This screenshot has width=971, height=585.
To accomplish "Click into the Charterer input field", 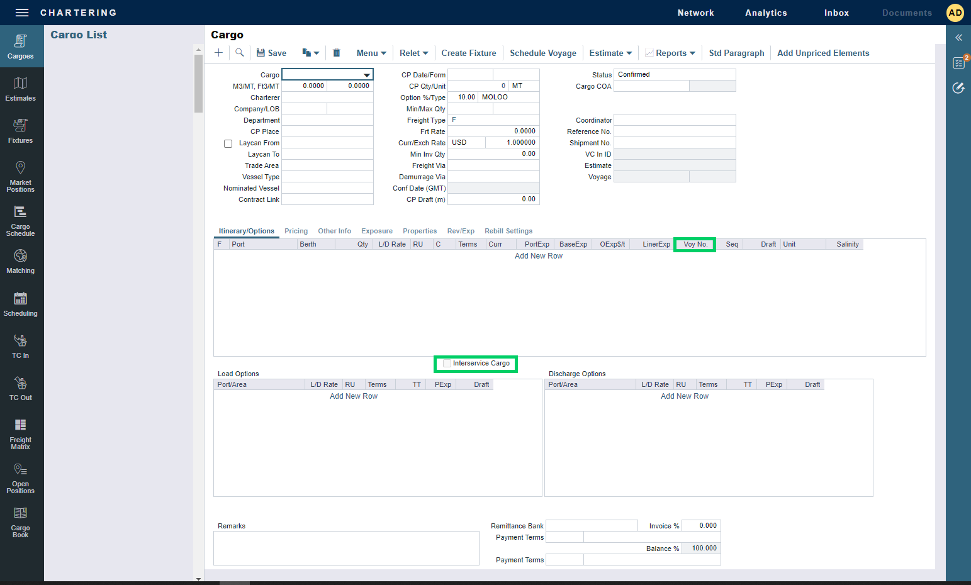I will click(x=327, y=97).
